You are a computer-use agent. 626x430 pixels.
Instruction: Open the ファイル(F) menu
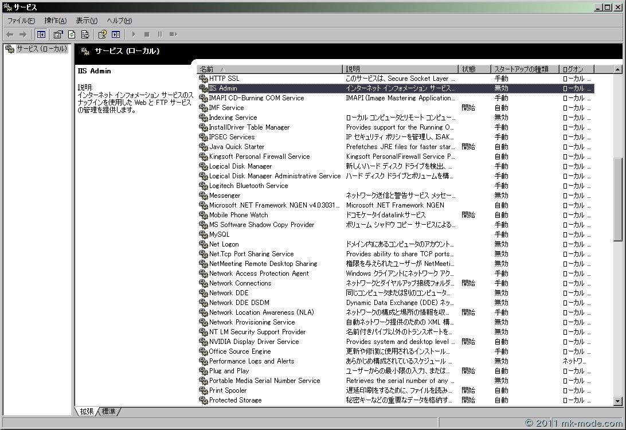21,21
